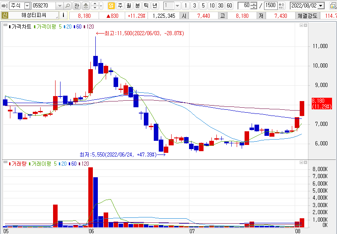The height and width of the screenshot is (234, 337).
Task: Click the 거래량 volume legend label
Action: pyautogui.click(x=18, y=164)
